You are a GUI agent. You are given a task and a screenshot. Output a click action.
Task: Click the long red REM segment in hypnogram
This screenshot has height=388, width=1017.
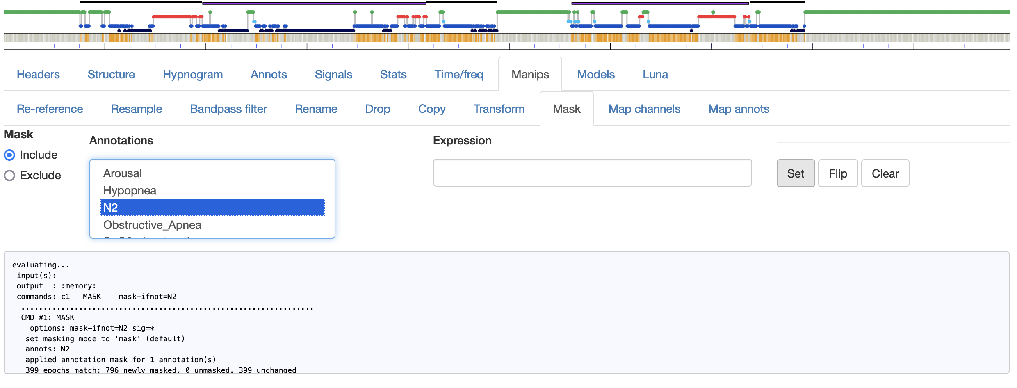171,17
